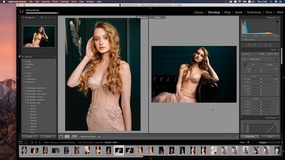This screenshot has width=285, height=160.
Task: Click the Lightroom Lr logo
Action: pyautogui.click(x=21, y=11)
